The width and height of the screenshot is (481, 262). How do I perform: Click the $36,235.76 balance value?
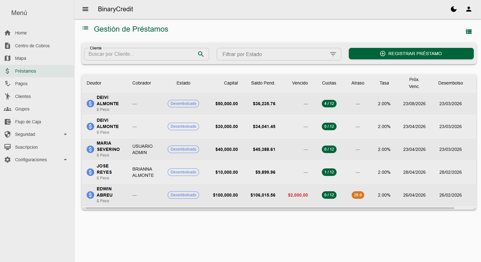tap(264, 104)
